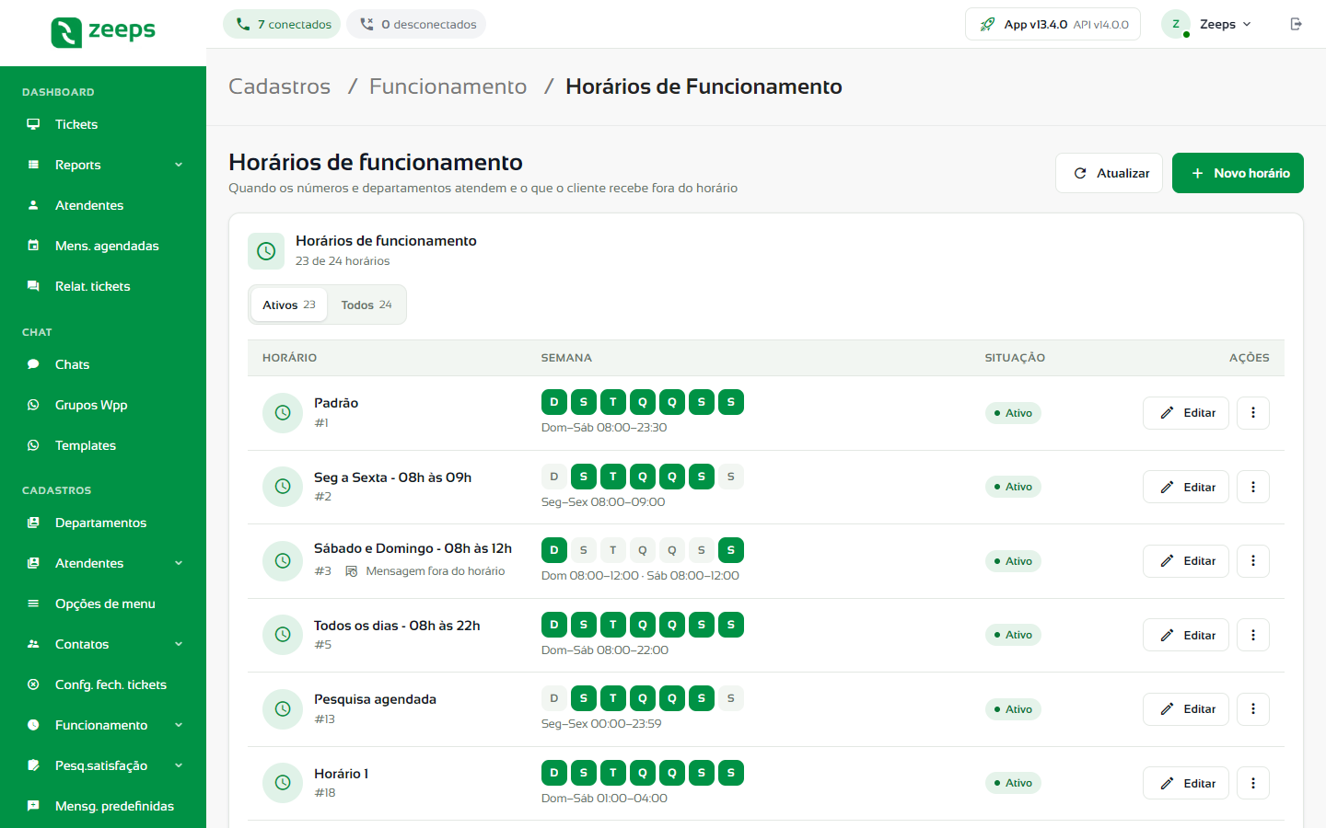Click Mensagem fora do horário label

435,571
